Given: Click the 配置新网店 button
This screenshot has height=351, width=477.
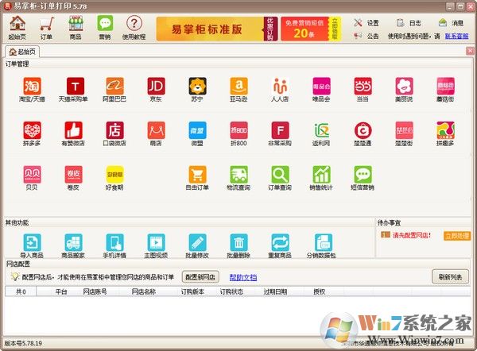Looking at the screenshot, I should click(x=200, y=277).
